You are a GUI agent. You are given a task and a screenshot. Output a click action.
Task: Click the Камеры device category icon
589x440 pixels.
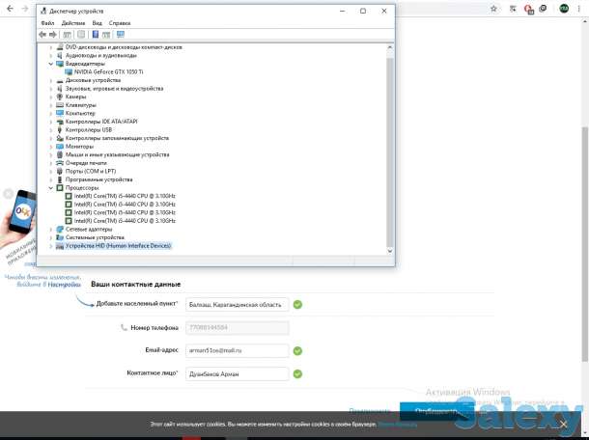point(60,96)
